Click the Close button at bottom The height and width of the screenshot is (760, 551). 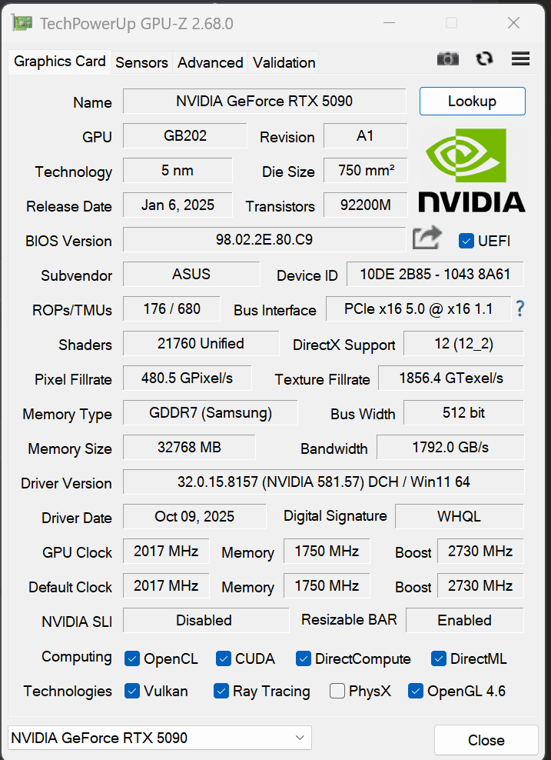[x=486, y=740]
